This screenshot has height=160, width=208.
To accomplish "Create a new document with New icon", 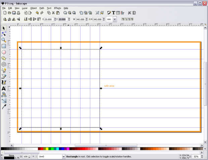I will [x=5, y=13].
